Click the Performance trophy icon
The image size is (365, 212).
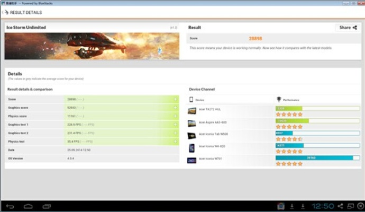click(x=279, y=100)
